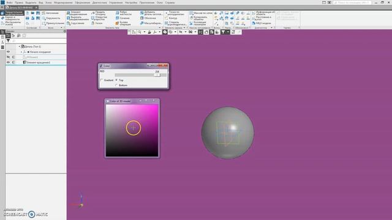Image resolution: width=392 pixels, height=220 pixels.
Task: Toggle visibility of the hidden sketch row
Action: click(x=8, y=57)
